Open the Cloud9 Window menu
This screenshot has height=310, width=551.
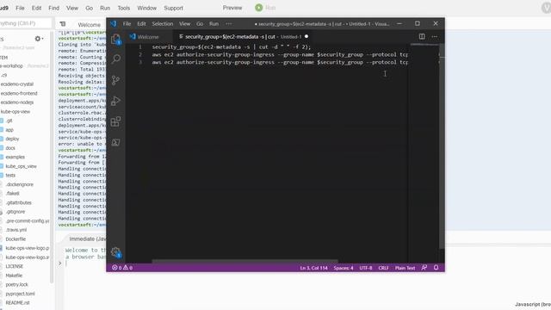pyautogui.click(x=146, y=8)
